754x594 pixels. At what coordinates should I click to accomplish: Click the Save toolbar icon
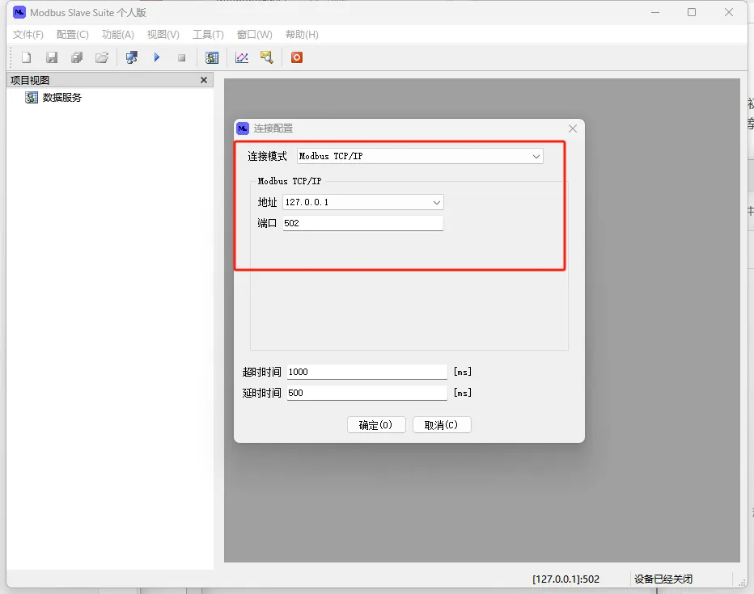click(x=52, y=57)
